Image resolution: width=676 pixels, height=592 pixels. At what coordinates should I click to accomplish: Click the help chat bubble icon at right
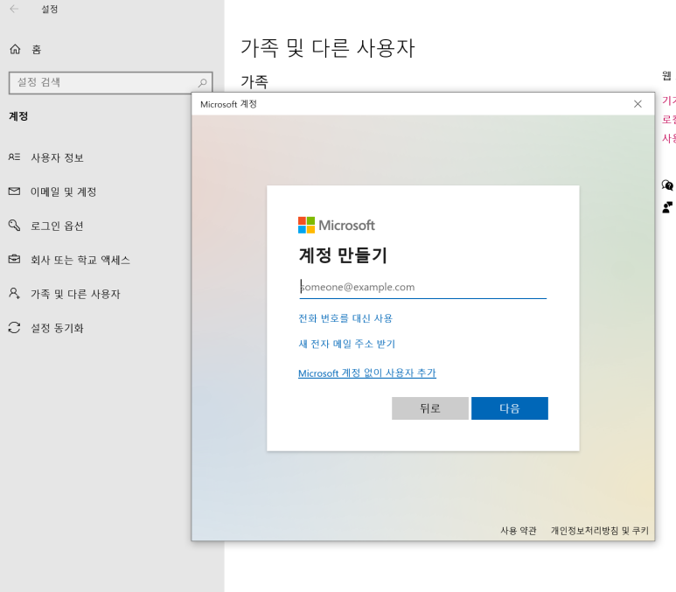click(667, 185)
